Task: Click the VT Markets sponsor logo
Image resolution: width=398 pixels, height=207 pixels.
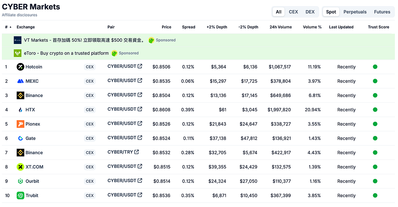Action: coord(17,40)
